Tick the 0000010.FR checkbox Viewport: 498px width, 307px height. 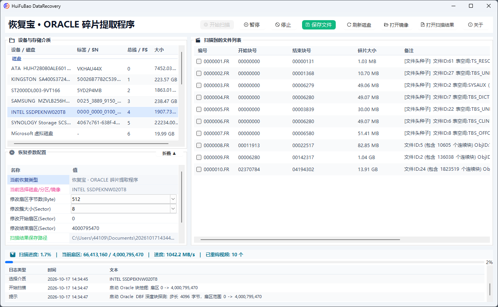(199, 169)
